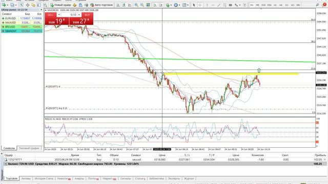
Task: Toggle the Navigator folder icon
Action: (33, 5)
